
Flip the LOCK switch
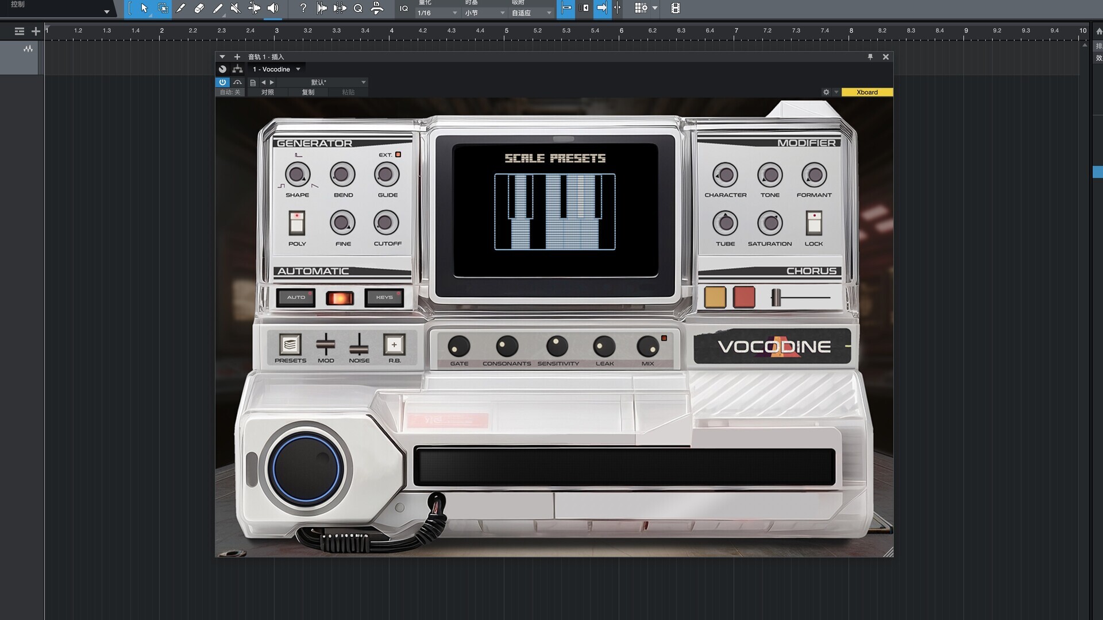click(814, 223)
